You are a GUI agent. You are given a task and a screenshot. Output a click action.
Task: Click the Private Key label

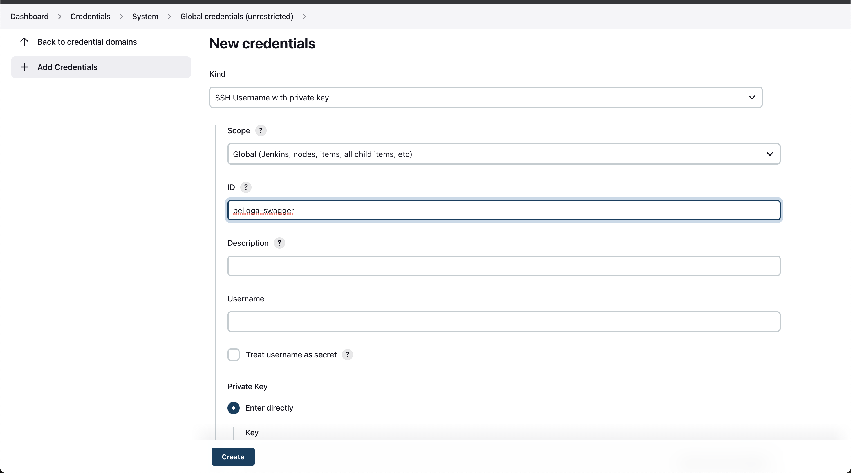(x=247, y=386)
